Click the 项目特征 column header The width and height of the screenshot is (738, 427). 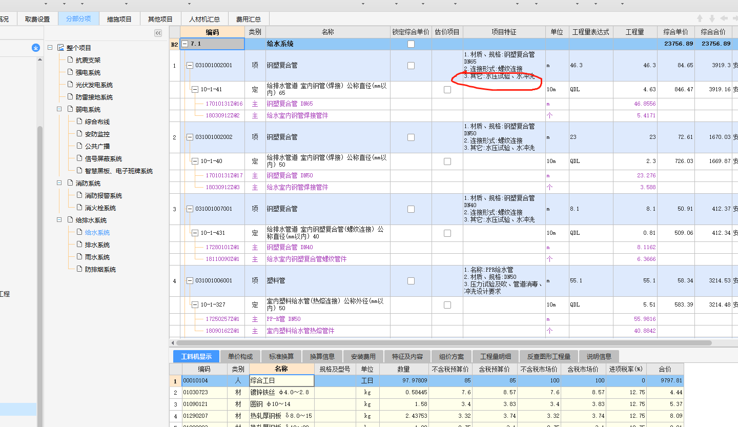coord(504,32)
